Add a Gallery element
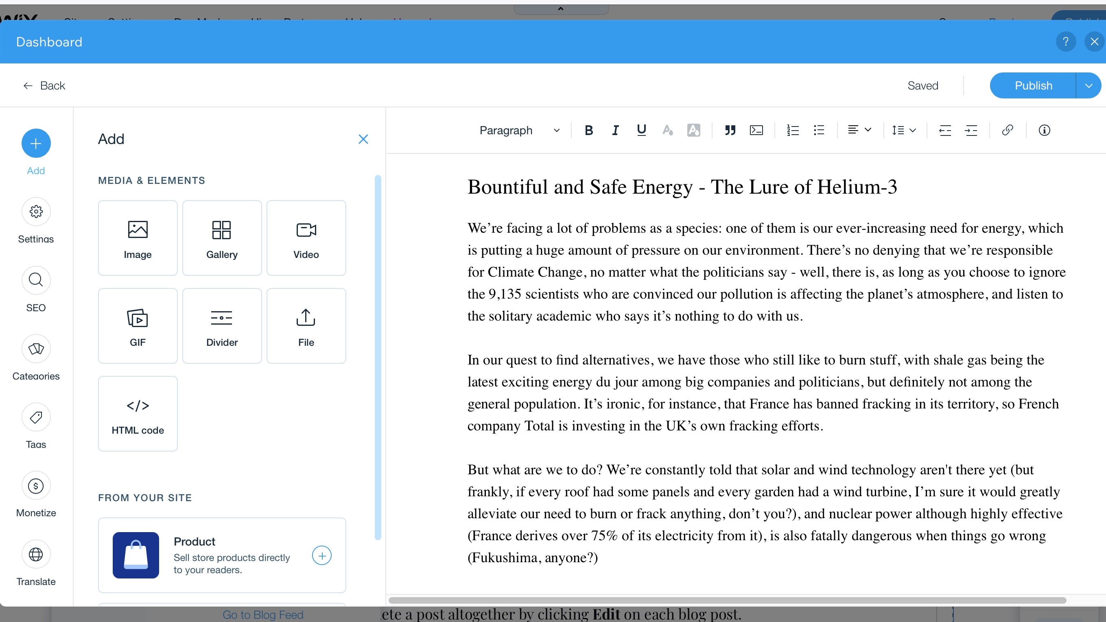Image resolution: width=1106 pixels, height=622 pixels. pos(222,238)
